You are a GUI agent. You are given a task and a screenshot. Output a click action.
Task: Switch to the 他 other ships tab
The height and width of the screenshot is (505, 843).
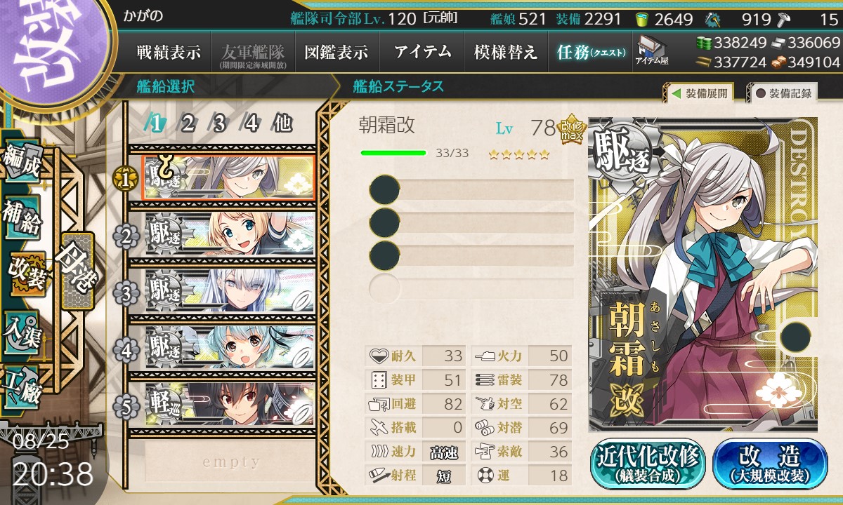[x=282, y=123]
